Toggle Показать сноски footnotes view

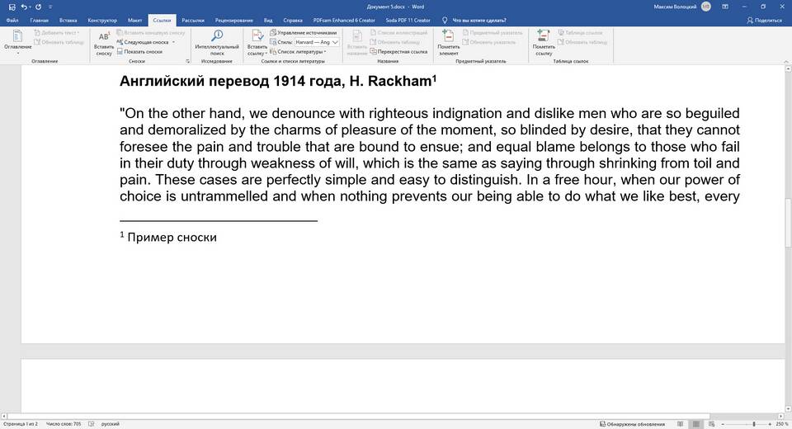[140, 51]
